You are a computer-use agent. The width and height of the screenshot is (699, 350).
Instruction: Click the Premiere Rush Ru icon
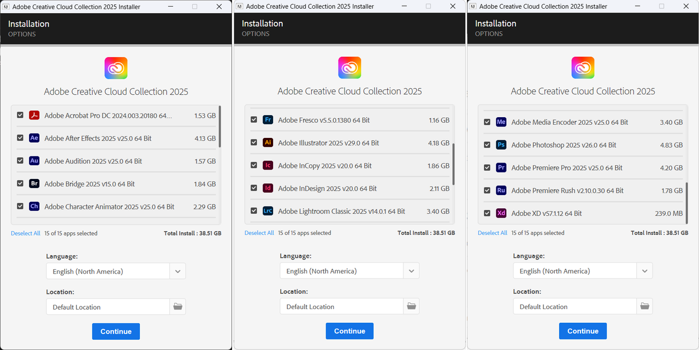coord(501,191)
